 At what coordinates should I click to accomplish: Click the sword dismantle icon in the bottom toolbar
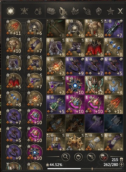point(91,157)
